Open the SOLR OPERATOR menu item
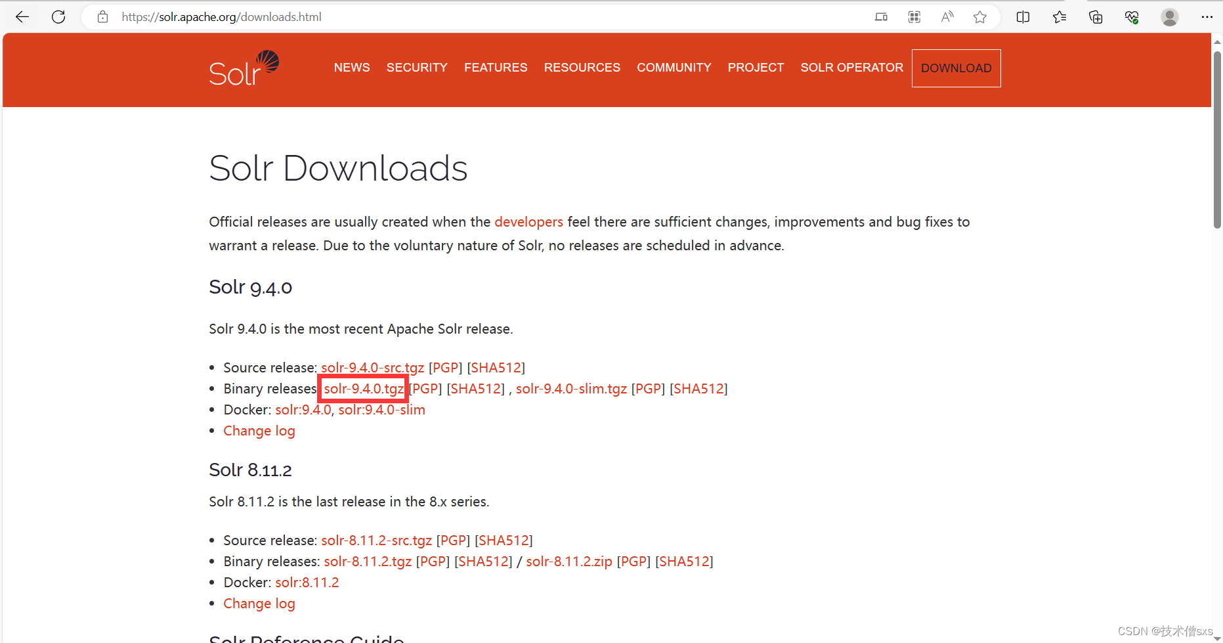The height and width of the screenshot is (643, 1223). pyautogui.click(x=851, y=68)
